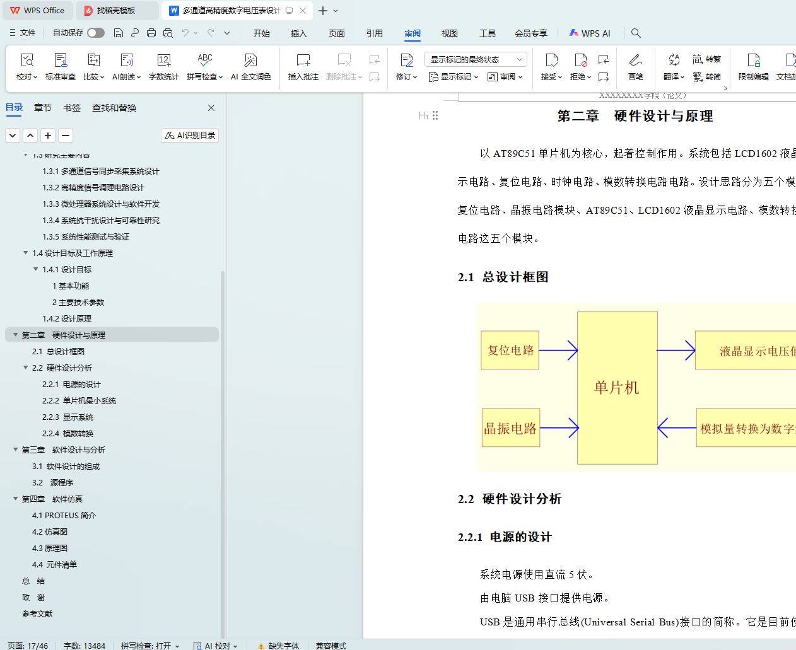This screenshot has height=650, width=796.
Task: Click the navigation pane vertical scrollbar
Action: 222,441
